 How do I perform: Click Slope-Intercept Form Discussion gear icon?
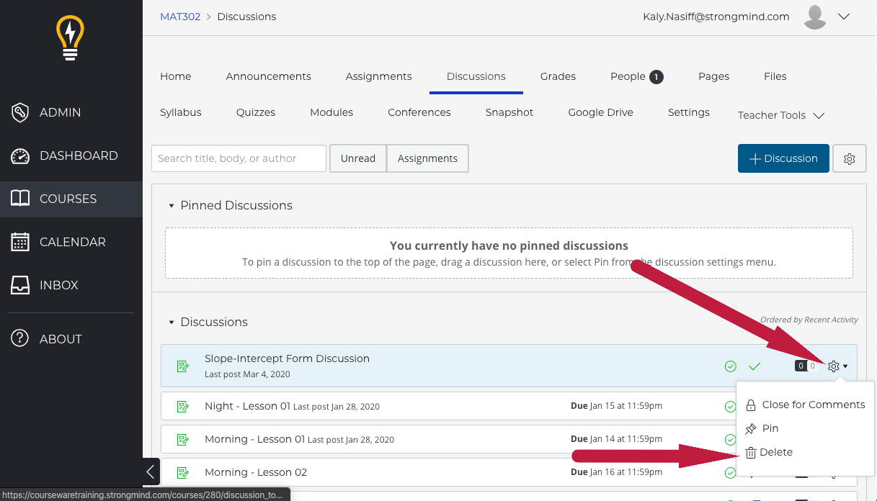pyautogui.click(x=834, y=366)
